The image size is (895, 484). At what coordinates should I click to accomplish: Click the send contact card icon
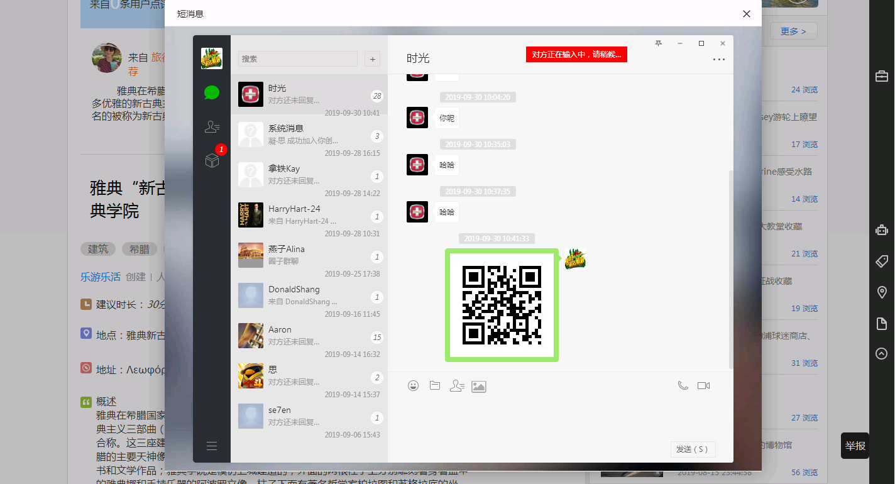point(457,386)
